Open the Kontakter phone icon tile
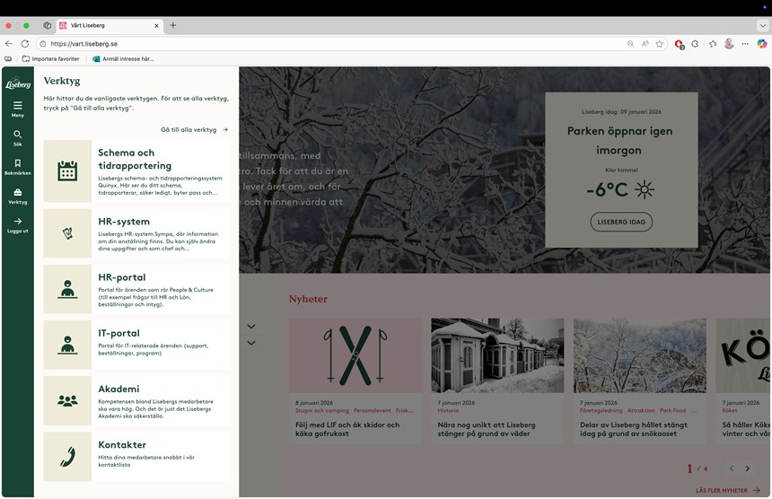The image size is (772, 499). (67, 457)
